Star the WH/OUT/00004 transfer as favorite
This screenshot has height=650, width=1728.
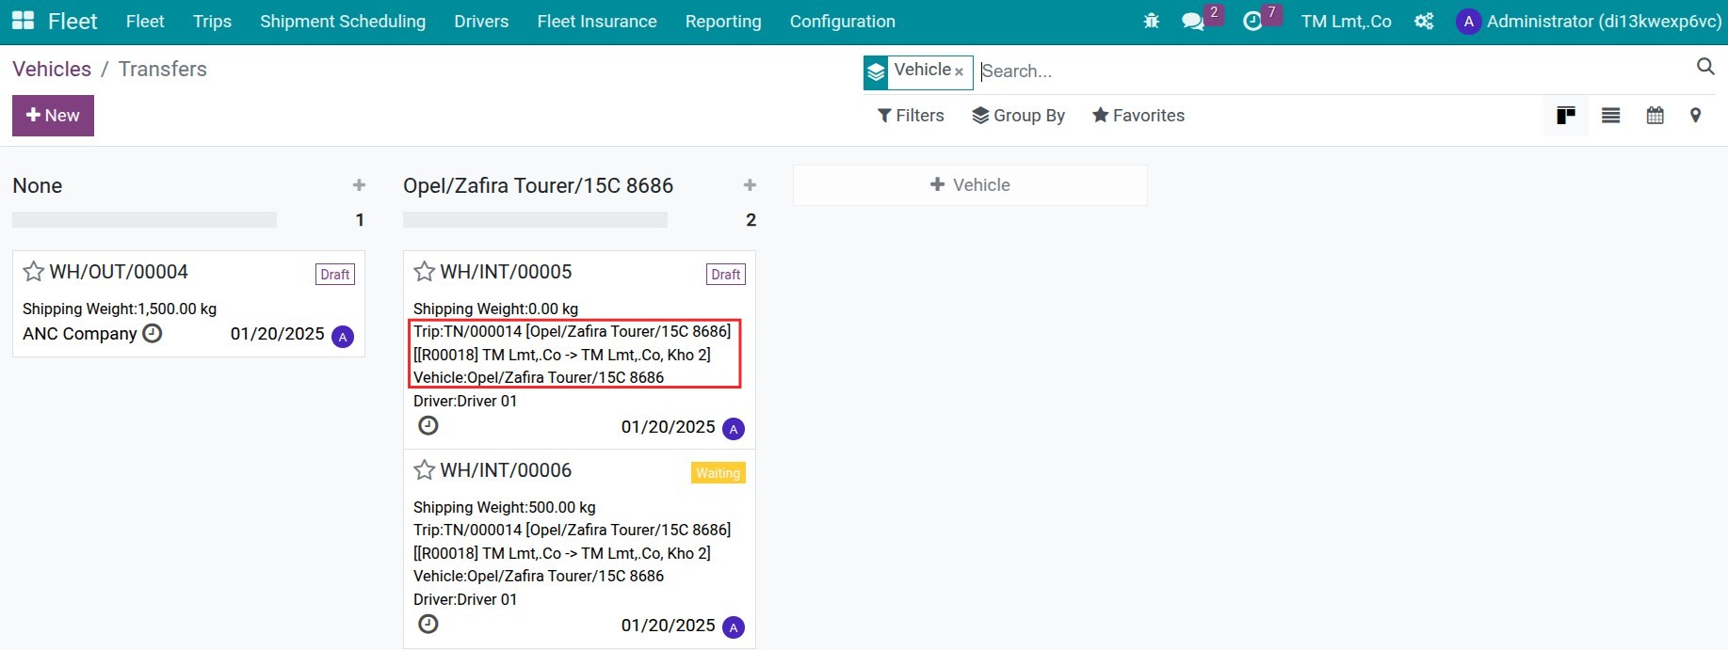(x=34, y=272)
